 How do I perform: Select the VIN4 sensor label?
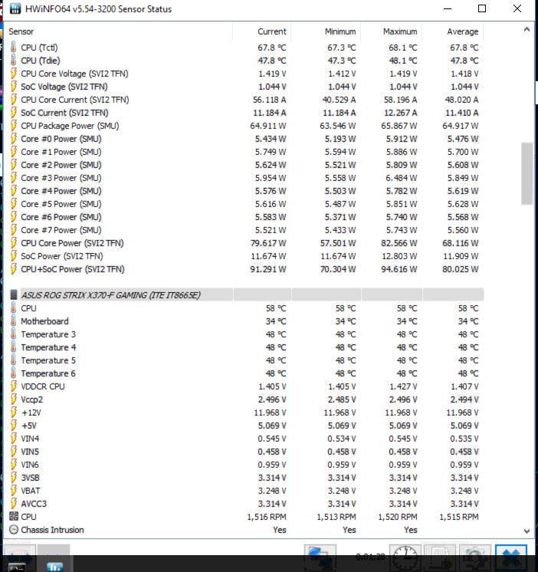30,439
